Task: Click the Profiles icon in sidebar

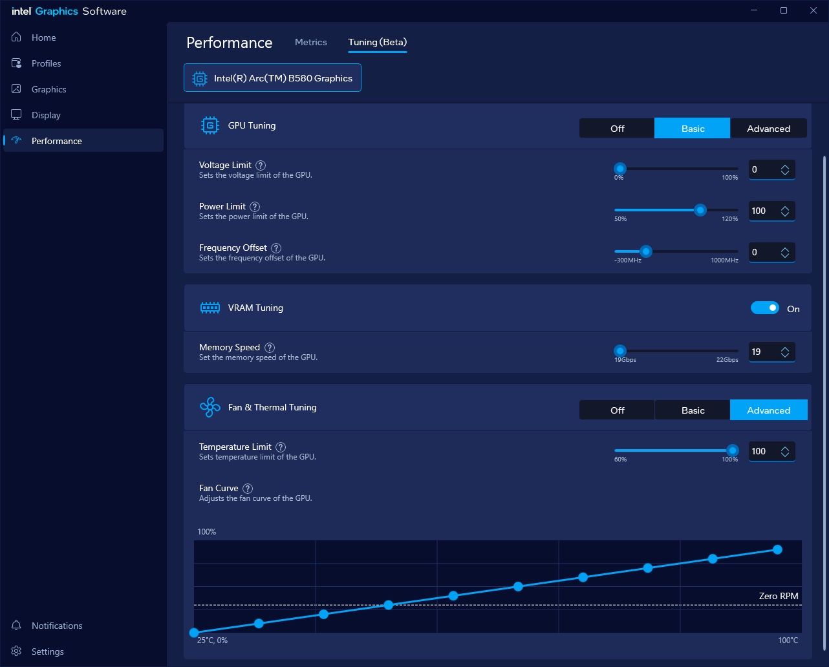Action: click(x=17, y=63)
